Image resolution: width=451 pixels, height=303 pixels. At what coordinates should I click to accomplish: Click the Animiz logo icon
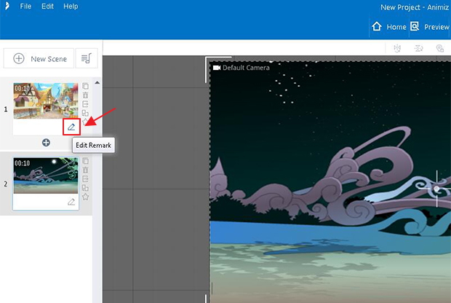pyautogui.click(x=7, y=6)
